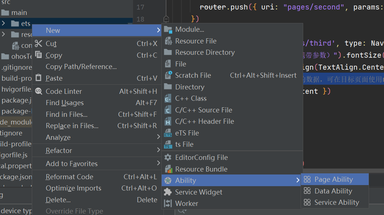The width and height of the screenshot is (384, 215).
Task: Expand the Ability submenu arrow
Action: click(298, 180)
